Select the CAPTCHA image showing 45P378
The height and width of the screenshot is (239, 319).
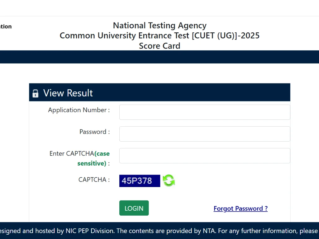click(140, 180)
